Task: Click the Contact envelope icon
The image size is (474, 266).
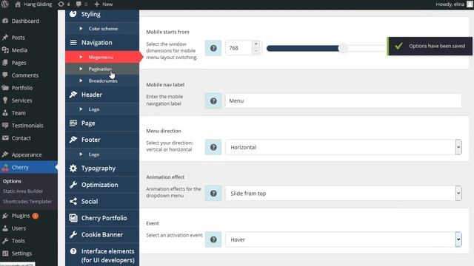Action: click(x=5, y=138)
